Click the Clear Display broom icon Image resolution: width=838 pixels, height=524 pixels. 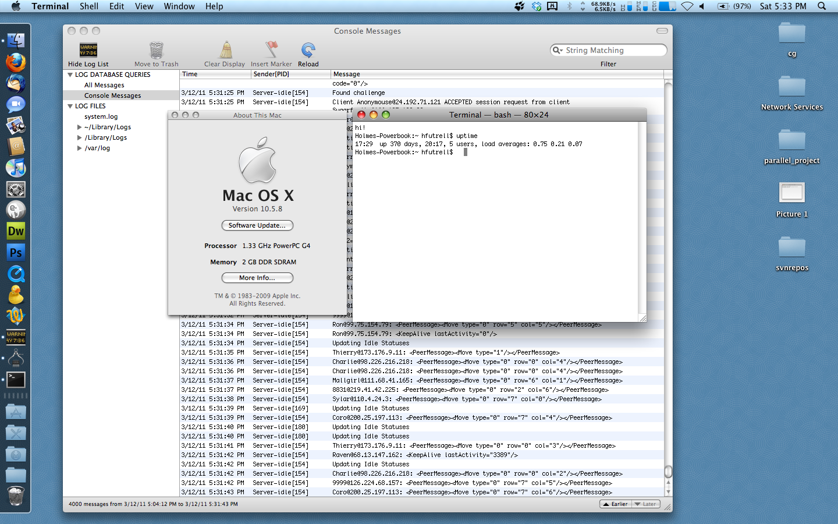click(x=226, y=50)
